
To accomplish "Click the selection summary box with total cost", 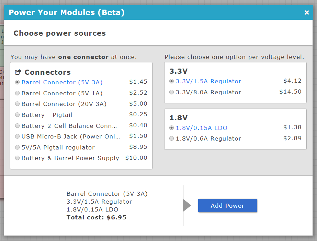I will (x=121, y=205).
